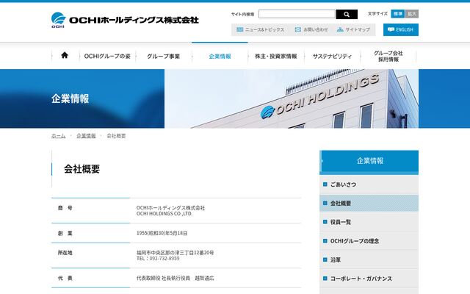
Task: Set font size to 標準
Action: point(398,13)
